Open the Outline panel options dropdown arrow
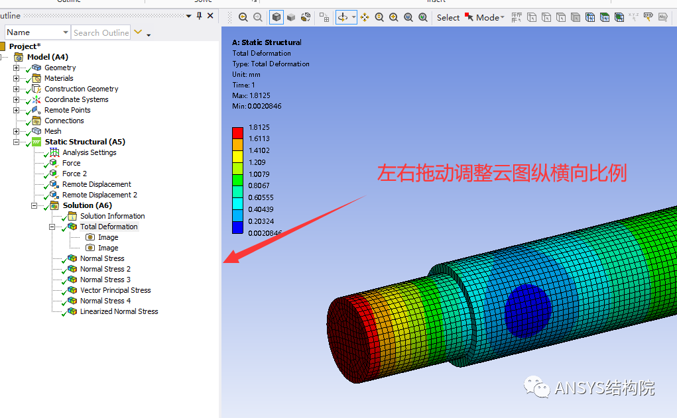 click(x=189, y=16)
